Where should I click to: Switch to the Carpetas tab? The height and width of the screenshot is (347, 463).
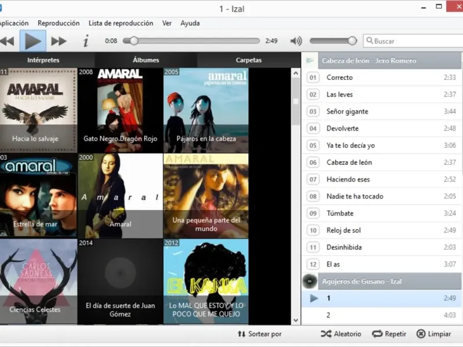coord(249,60)
